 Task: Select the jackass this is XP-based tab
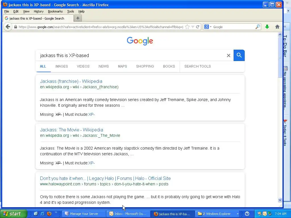pyautogui.click(x=38, y=18)
